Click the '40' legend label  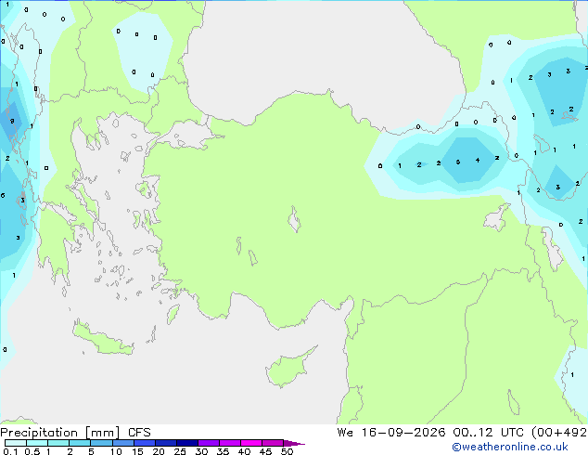[244, 451]
